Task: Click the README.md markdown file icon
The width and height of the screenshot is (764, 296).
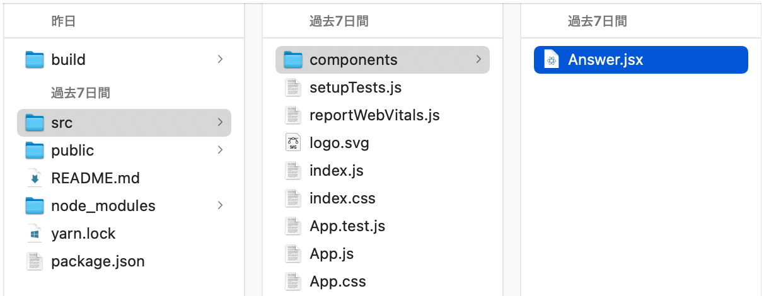Action: (x=35, y=178)
